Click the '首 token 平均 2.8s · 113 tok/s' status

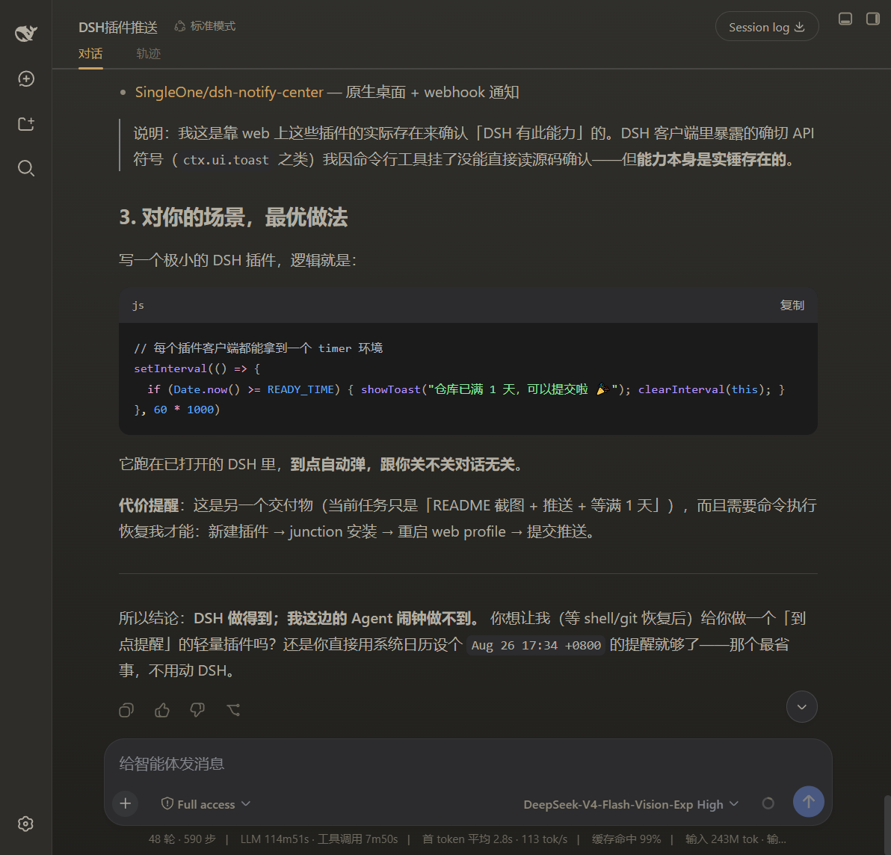[x=494, y=839]
